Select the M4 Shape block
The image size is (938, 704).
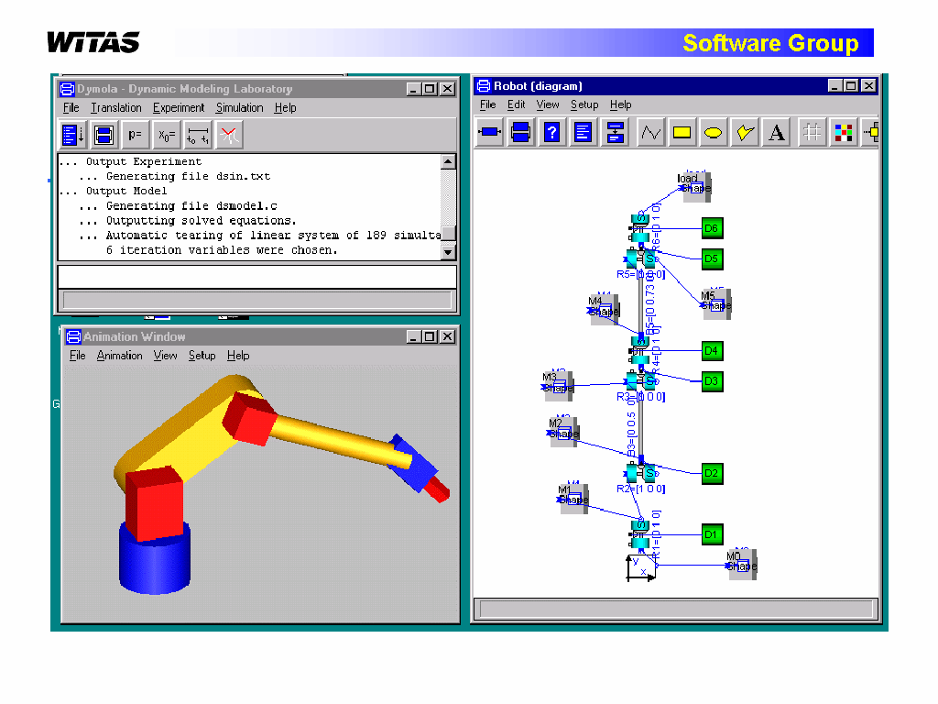pos(605,310)
